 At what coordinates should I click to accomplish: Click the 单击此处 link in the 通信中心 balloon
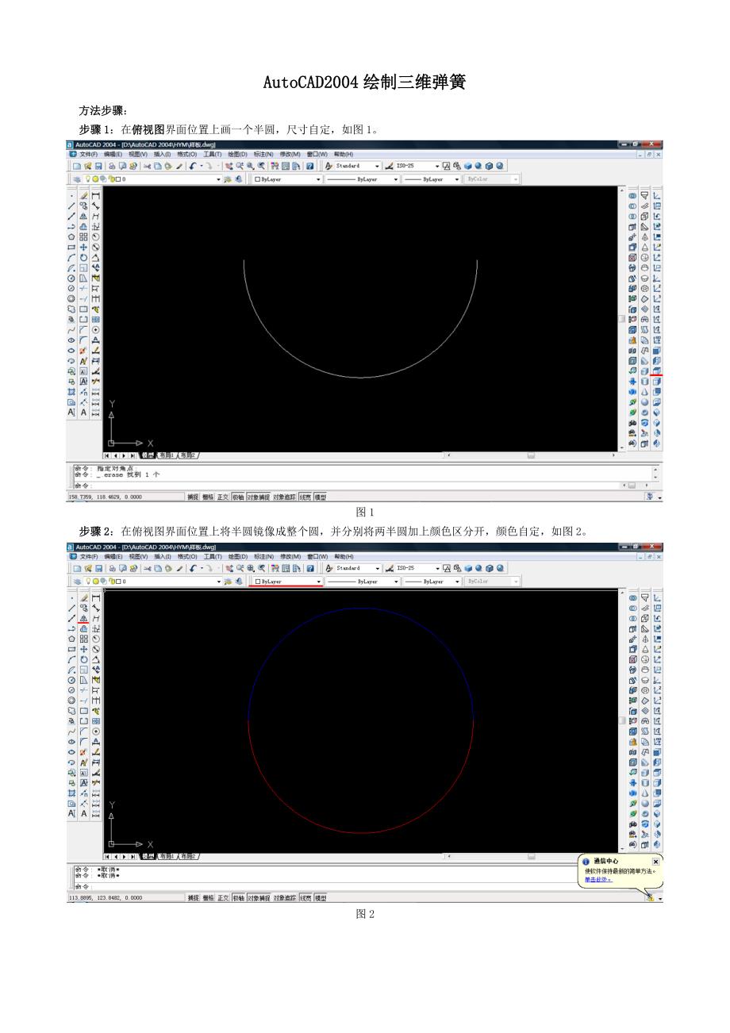click(x=598, y=879)
